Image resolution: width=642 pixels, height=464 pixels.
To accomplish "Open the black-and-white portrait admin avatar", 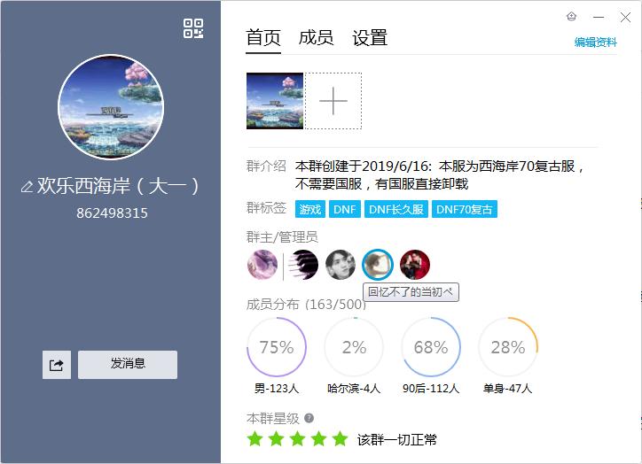I will (x=341, y=265).
